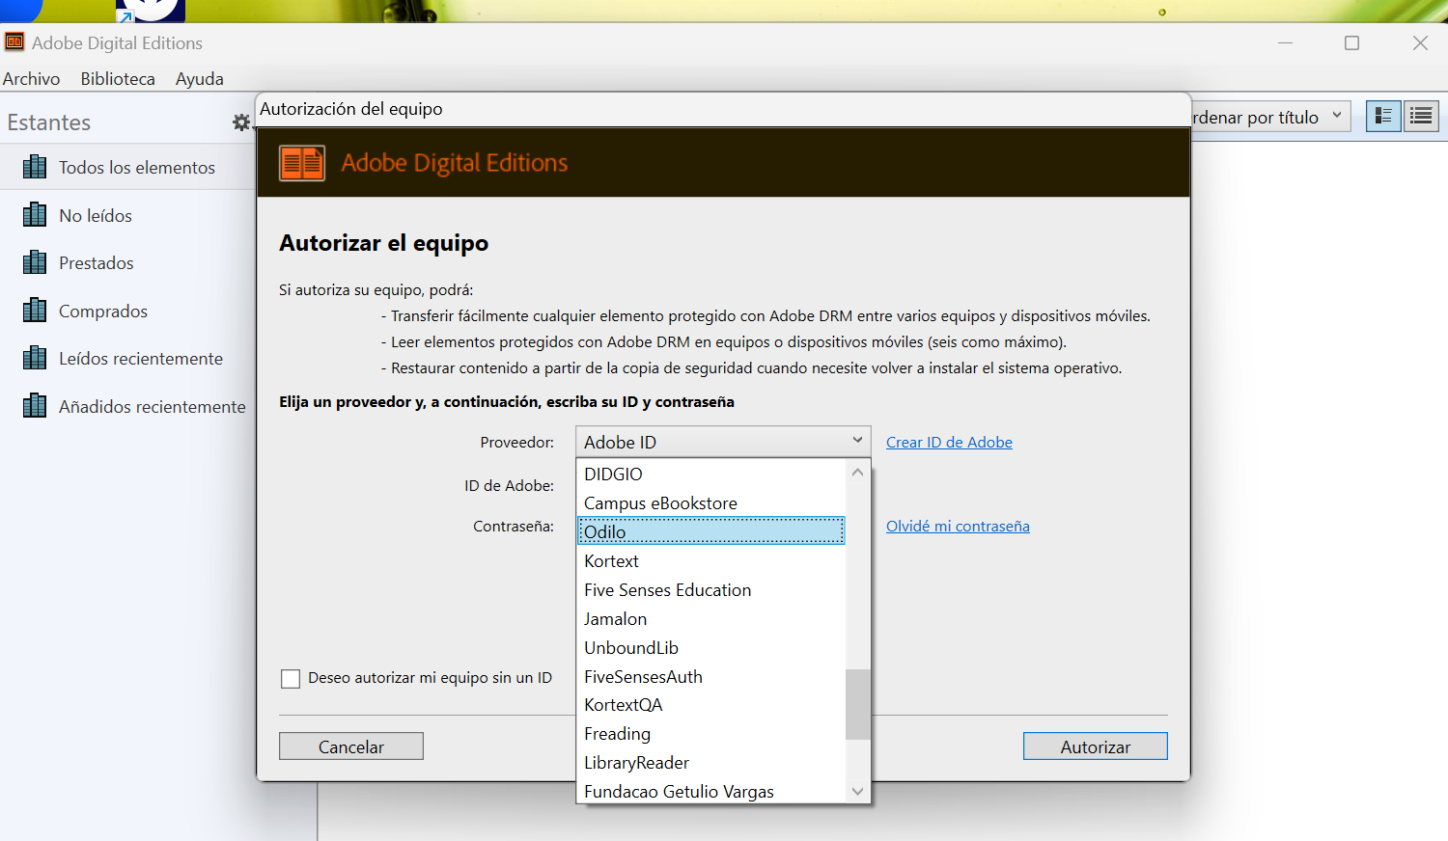Image resolution: width=1448 pixels, height=841 pixels.
Task: Pick Fundacao Getulio Vargas provider
Action: [711, 791]
